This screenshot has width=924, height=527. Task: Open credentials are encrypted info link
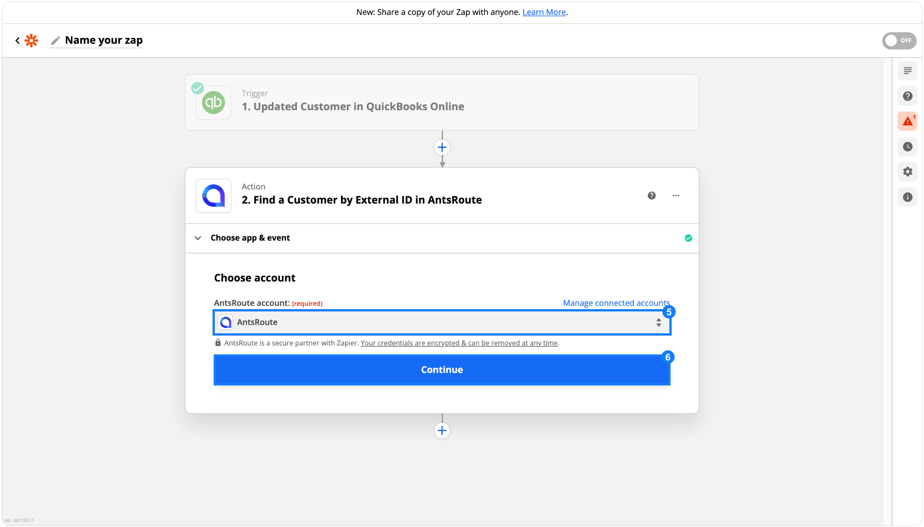point(459,343)
